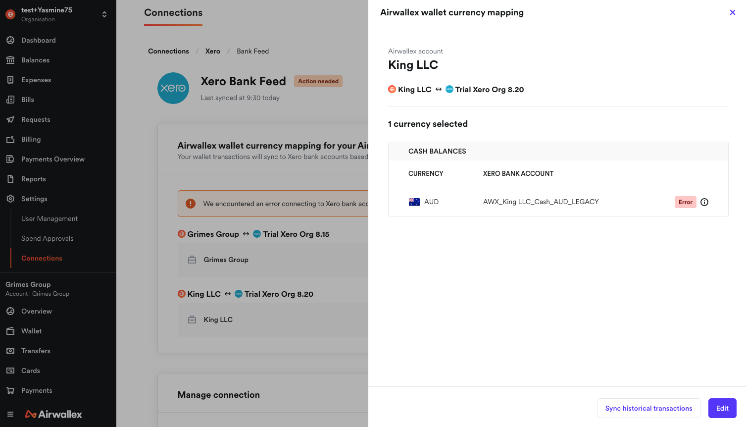This screenshot has width=746, height=427.
Task: Navigate to Payments Overview
Action: (53, 159)
